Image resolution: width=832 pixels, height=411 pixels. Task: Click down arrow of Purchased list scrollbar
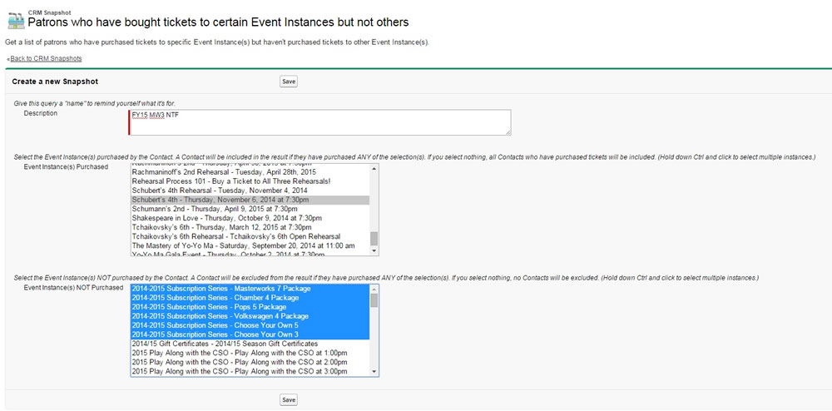point(374,250)
